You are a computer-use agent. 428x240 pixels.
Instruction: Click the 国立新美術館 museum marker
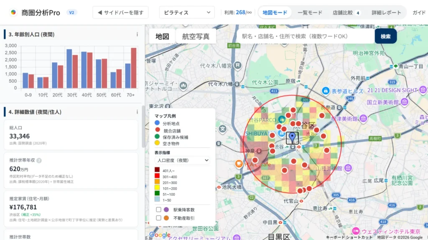click(404, 102)
